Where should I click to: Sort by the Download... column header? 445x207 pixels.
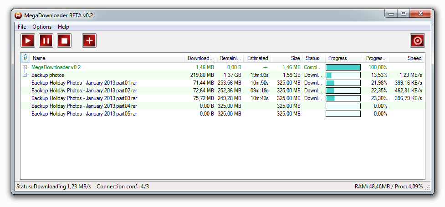pyautogui.click(x=200, y=58)
